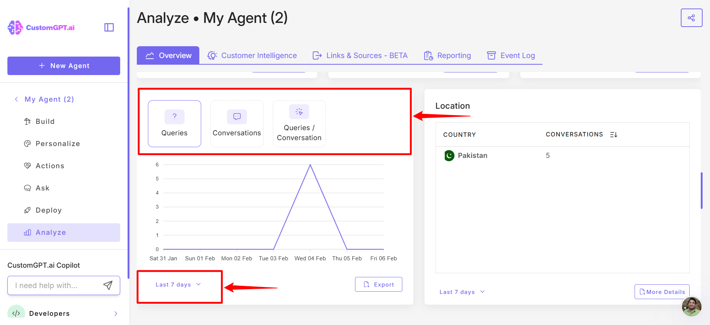The image size is (710, 325).
Task: Click My Agent (2) sidebar link
Action: click(49, 99)
